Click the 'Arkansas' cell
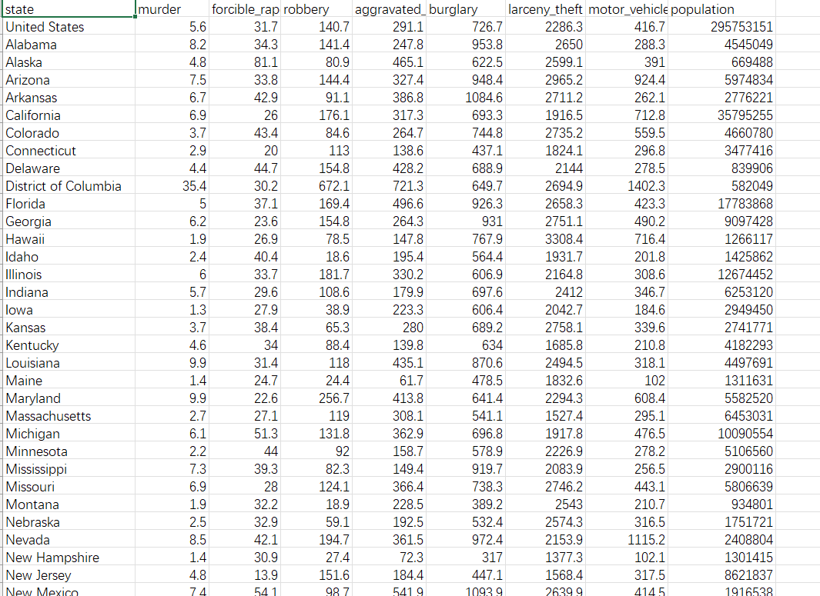 [68, 98]
